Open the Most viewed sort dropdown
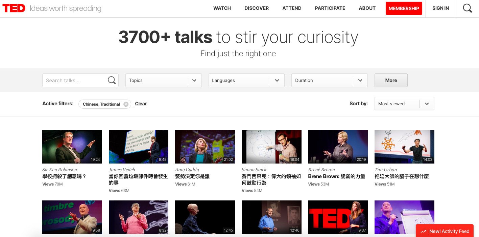This screenshot has width=479, height=237. click(404, 104)
